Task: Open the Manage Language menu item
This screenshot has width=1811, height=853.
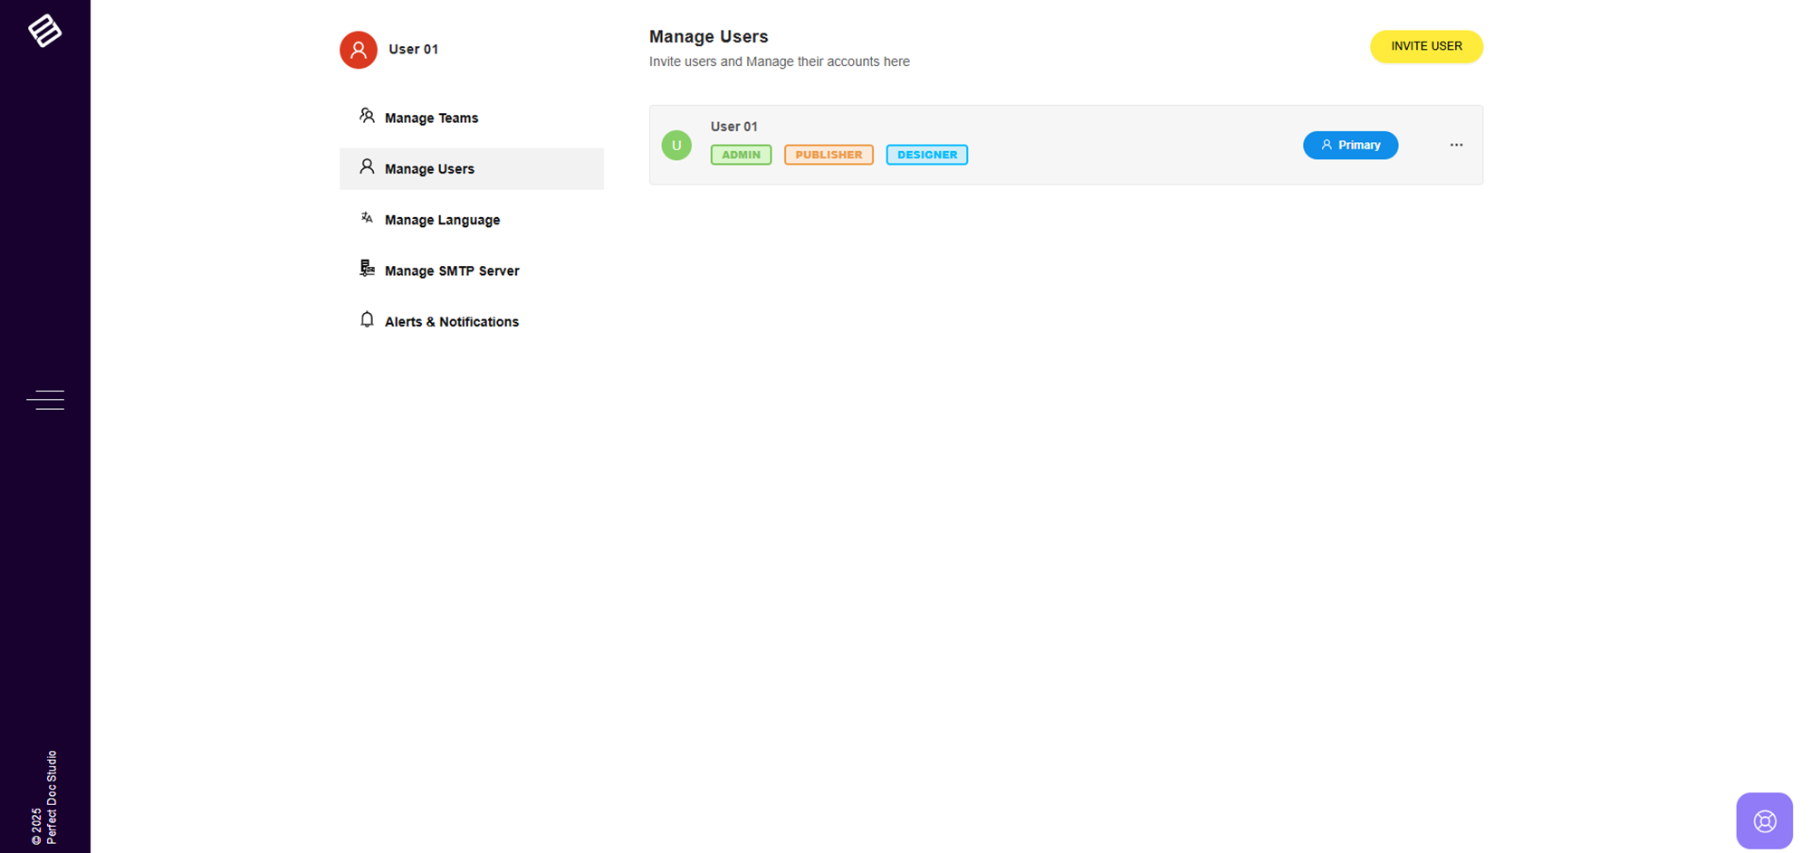Action: point(442,220)
